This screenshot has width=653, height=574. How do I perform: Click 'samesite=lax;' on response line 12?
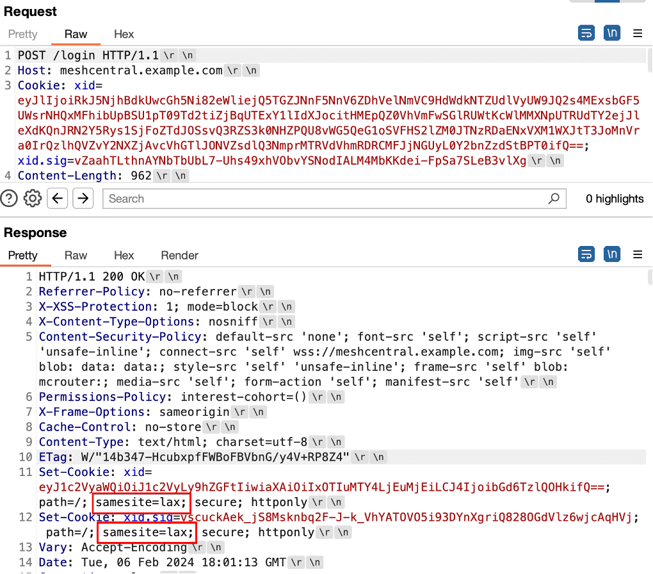tap(147, 532)
